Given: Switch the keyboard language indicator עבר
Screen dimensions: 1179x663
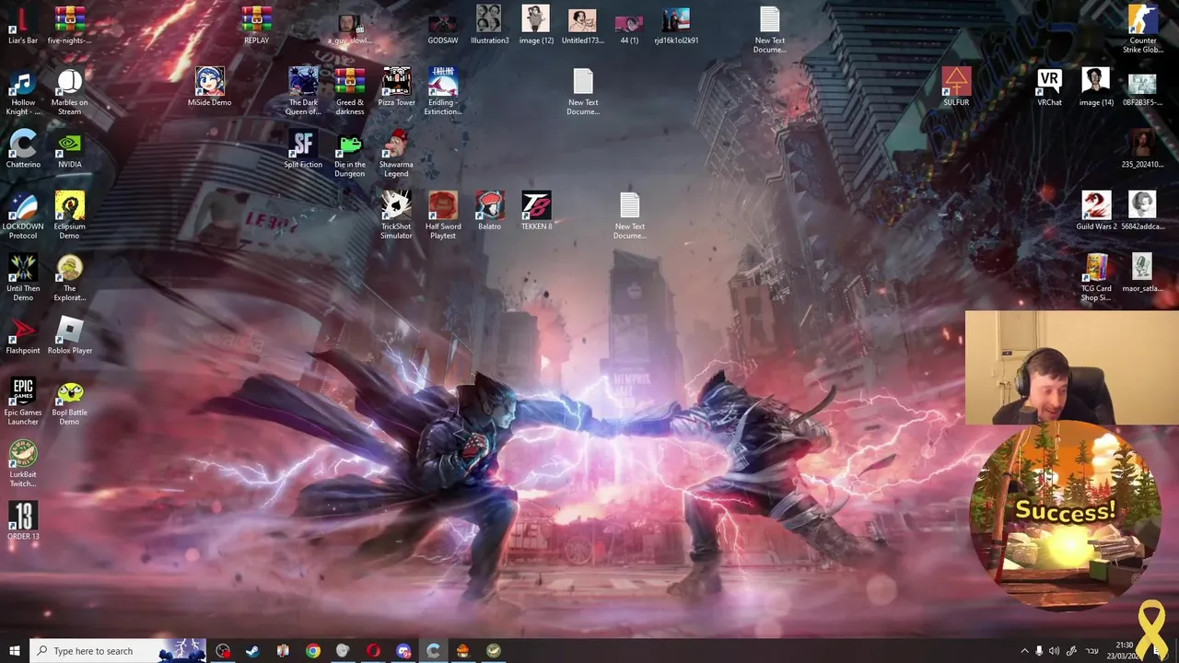Looking at the screenshot, I should point(1092,651).
